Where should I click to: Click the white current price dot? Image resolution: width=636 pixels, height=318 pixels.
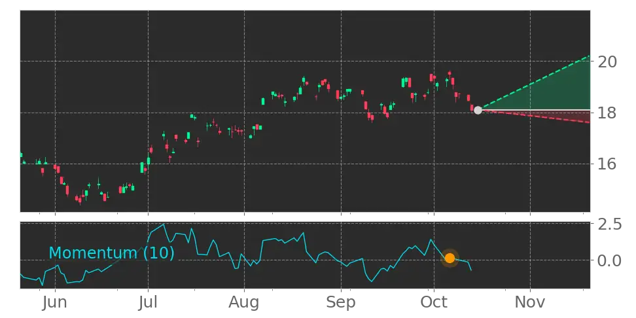[478, 110]
